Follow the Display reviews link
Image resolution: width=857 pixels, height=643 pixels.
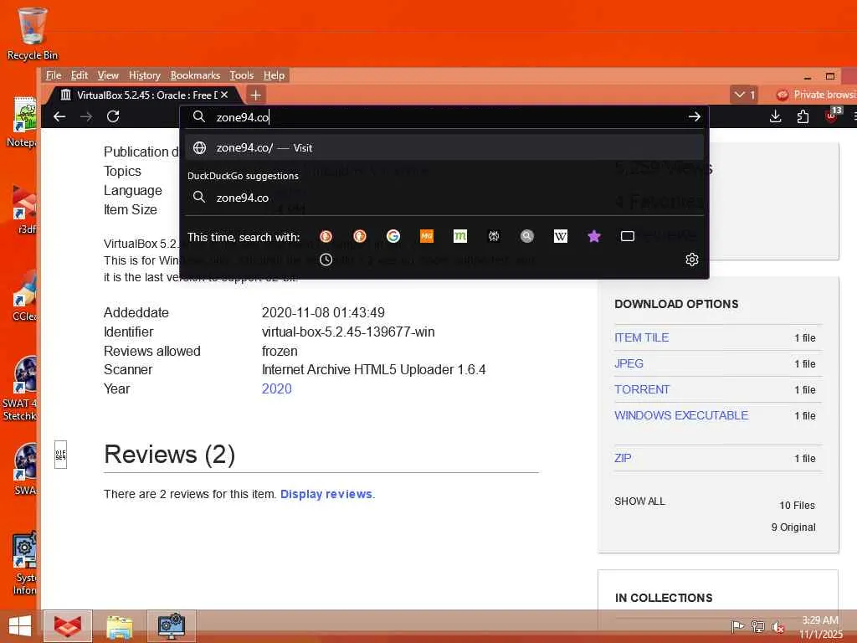click(x=326, y=494)
